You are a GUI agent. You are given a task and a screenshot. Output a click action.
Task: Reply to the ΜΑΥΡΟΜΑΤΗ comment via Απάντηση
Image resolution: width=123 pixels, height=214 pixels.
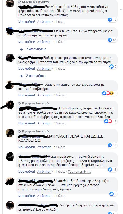tap(44, 147)
